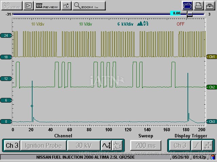Image resolution: width=217 pixels, height=162 pixels.
Task: Open the toolbox icon
Action: 210,5
